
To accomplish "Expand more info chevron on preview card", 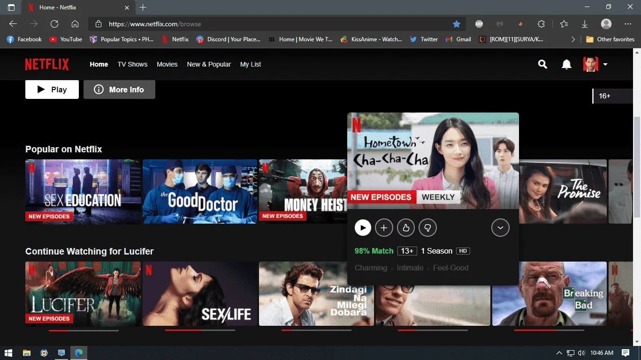I will click(x=500, y=228).
